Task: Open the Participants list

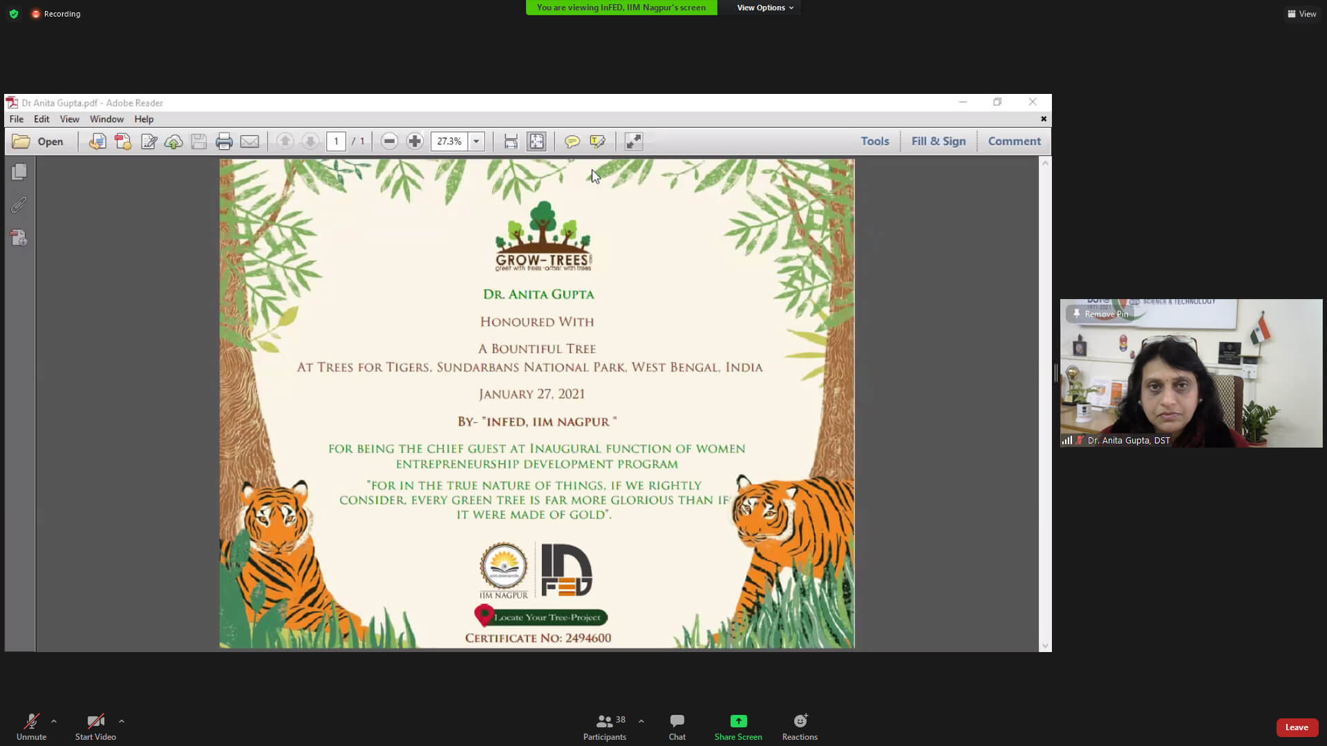Action: click(x=605, y=727)
